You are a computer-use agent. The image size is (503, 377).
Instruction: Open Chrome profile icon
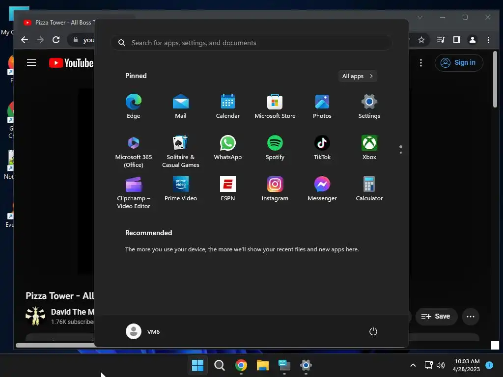pyautogui.click(x=472, y=40)
